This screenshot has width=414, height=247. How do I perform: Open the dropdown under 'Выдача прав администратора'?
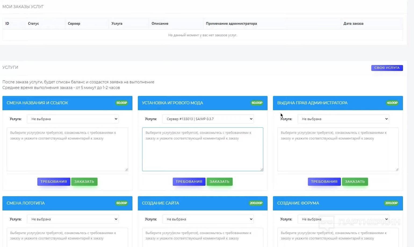(343, 119)
